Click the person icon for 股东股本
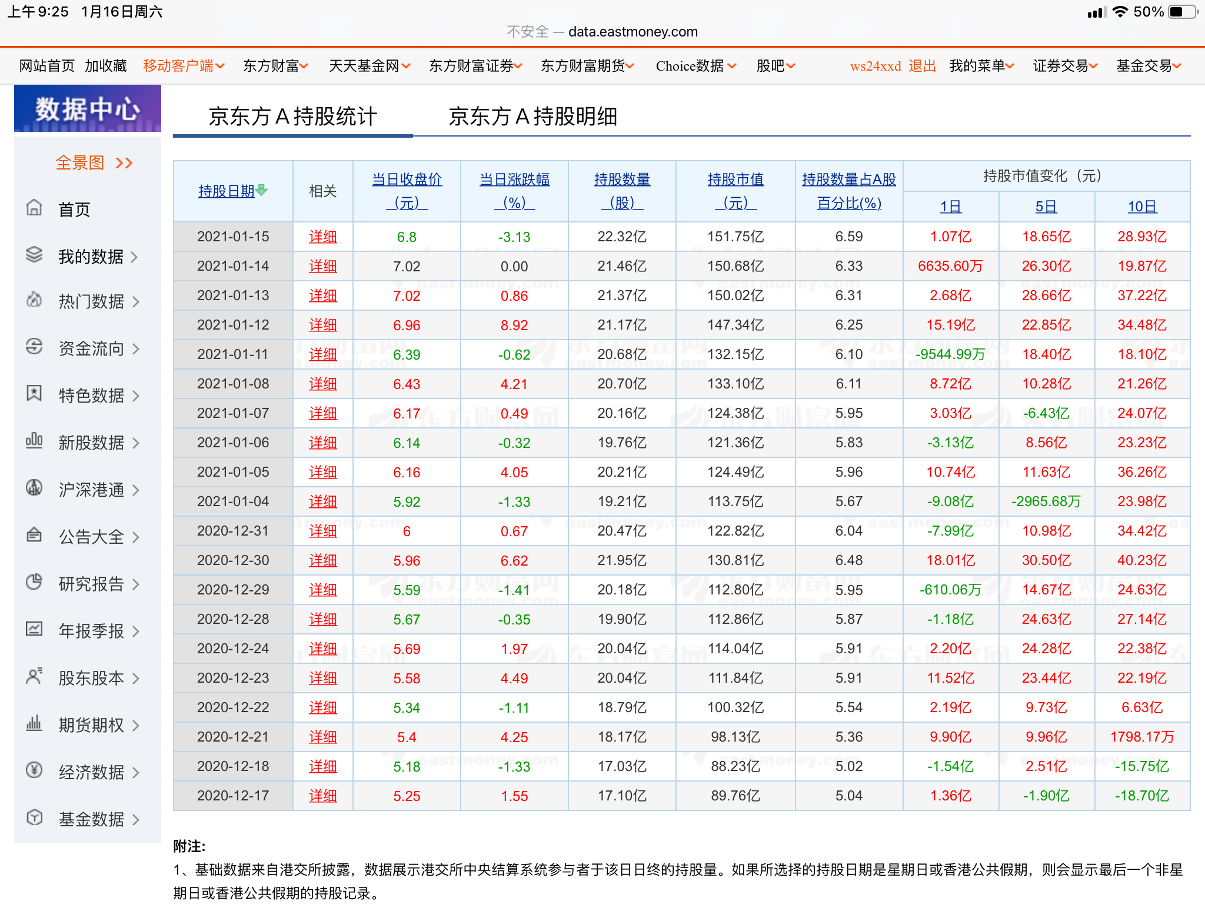Screen dimensions: 1205x904 (34, 676)
